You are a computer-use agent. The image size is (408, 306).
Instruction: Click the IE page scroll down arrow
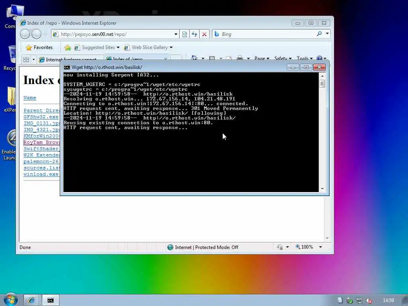click(327, 238)
